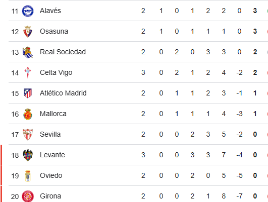Click the Levante team name
The image size is (268, 202).
point(52,155)
